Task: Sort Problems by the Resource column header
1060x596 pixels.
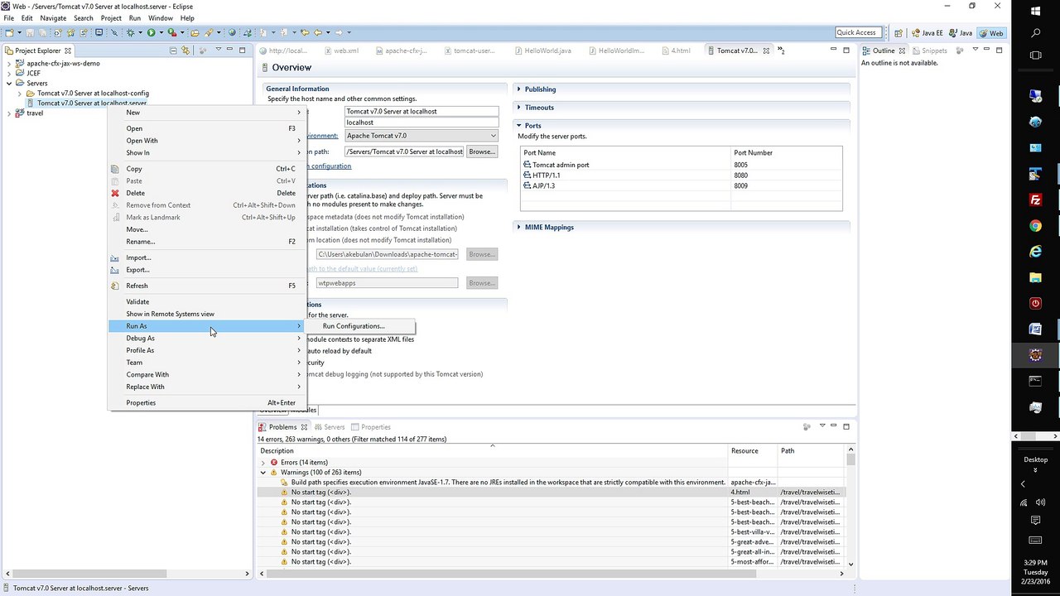Action: pyautogui.click(x=751, y=451)
